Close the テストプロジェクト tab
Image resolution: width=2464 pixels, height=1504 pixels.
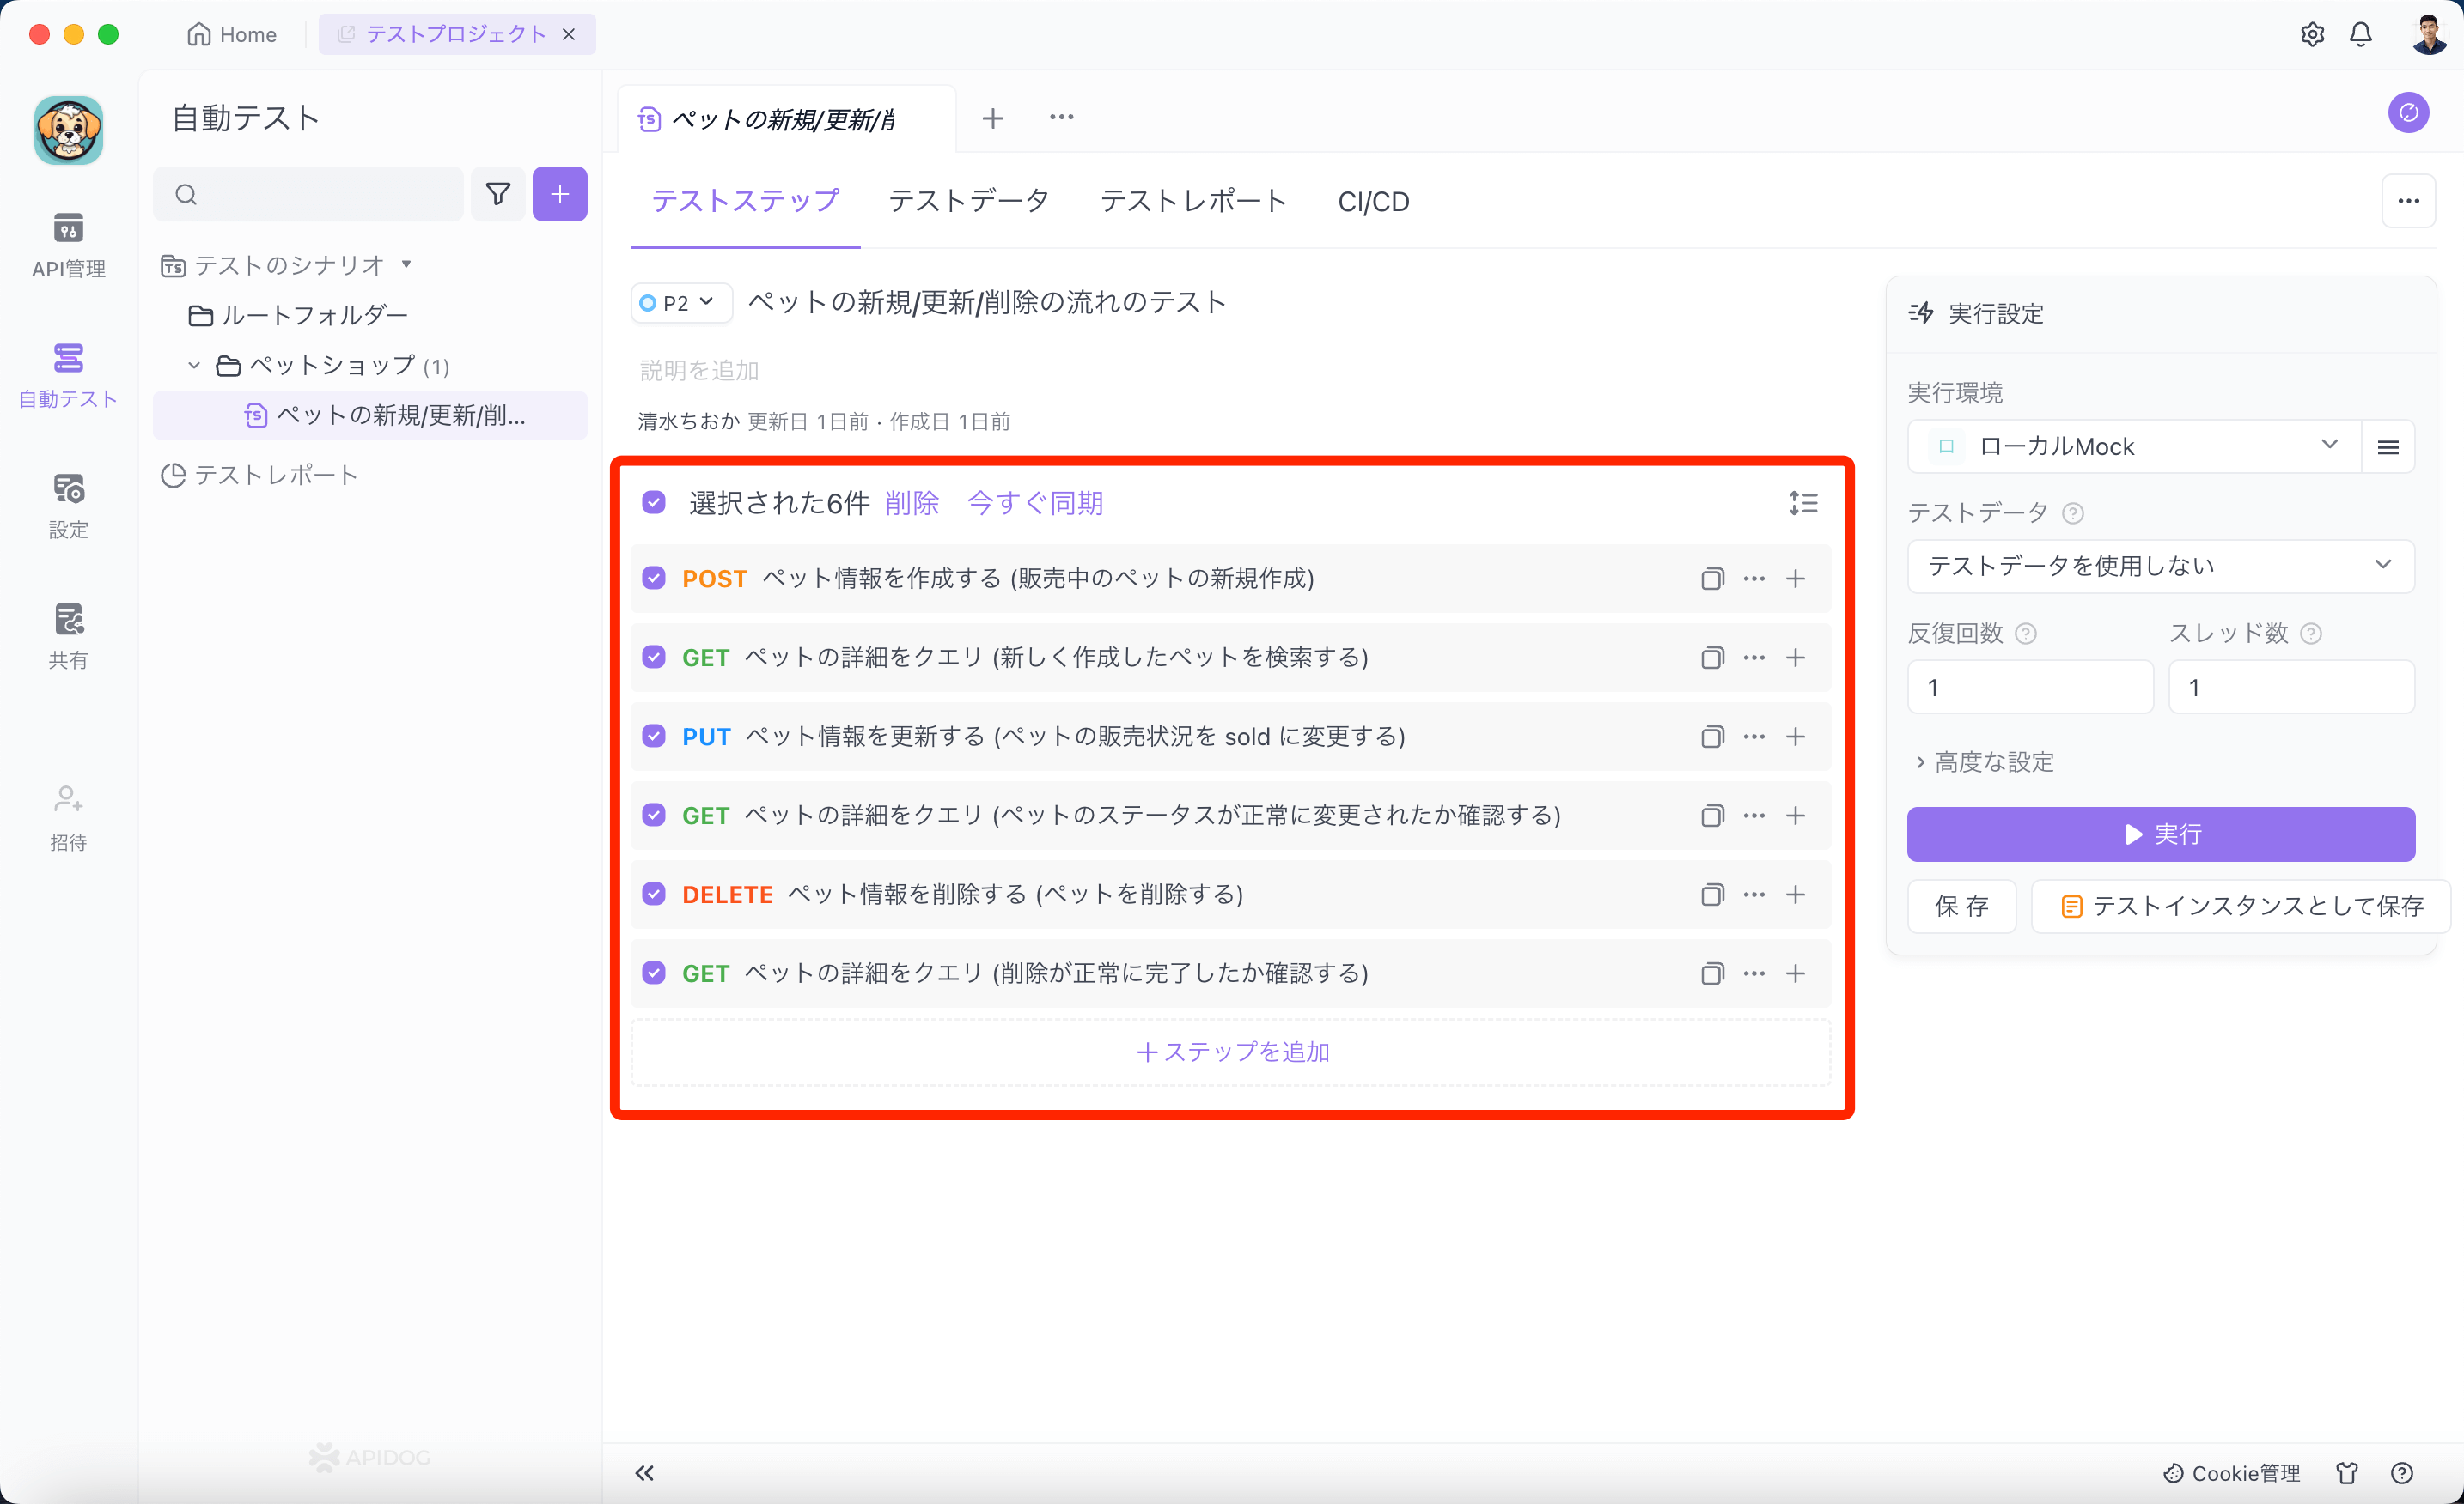point(569,34)
